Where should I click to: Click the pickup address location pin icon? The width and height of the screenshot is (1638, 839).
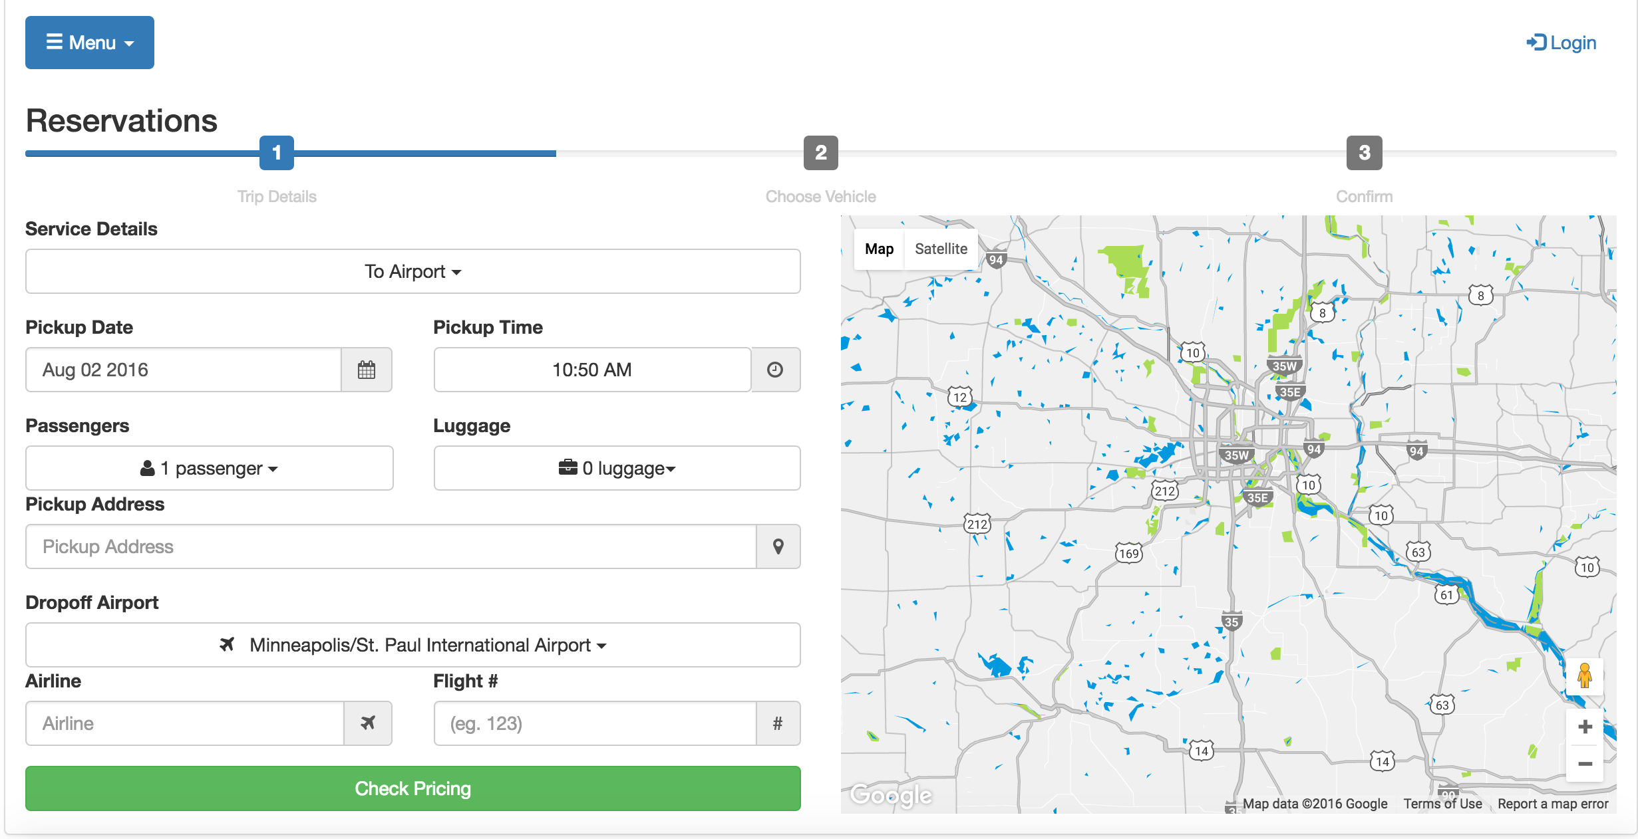click(x=778, y=546)
